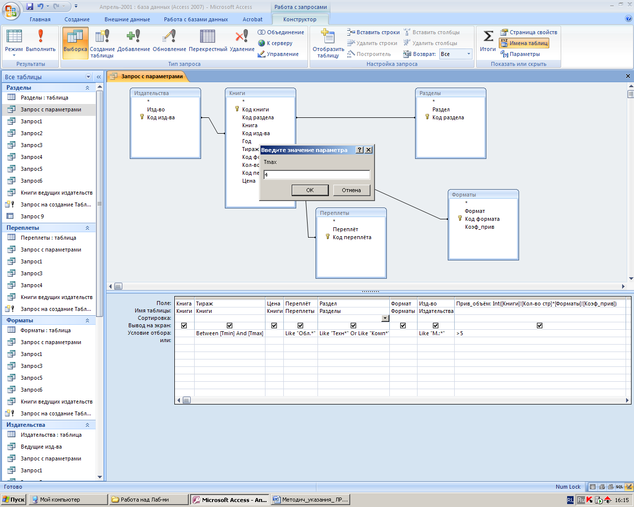Select the Объединение union query option
The height and width of the screenshot is (507, 634).
pyautogui.click(x=281, y=32)
